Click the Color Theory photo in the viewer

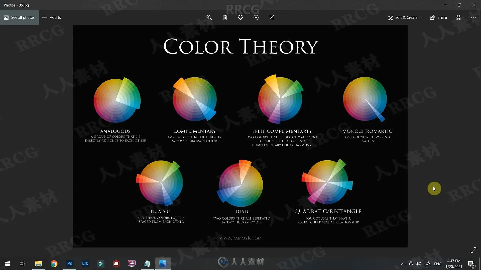pos(241,136)
